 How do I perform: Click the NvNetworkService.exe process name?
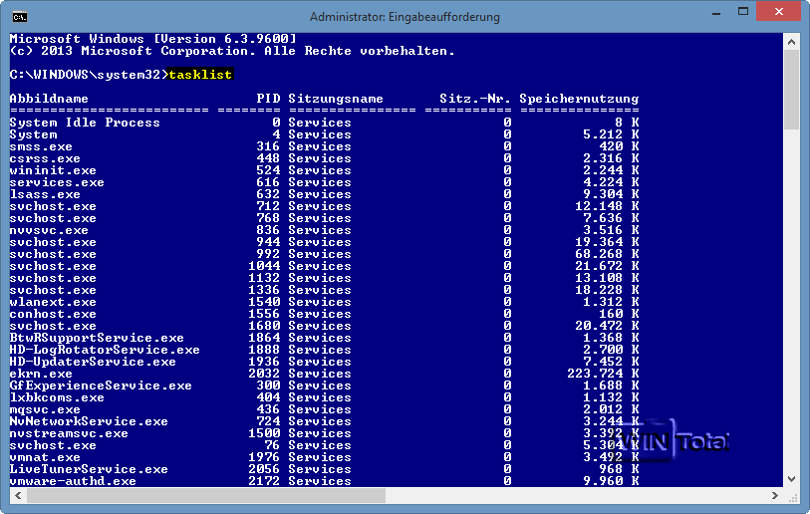(89, 421)
